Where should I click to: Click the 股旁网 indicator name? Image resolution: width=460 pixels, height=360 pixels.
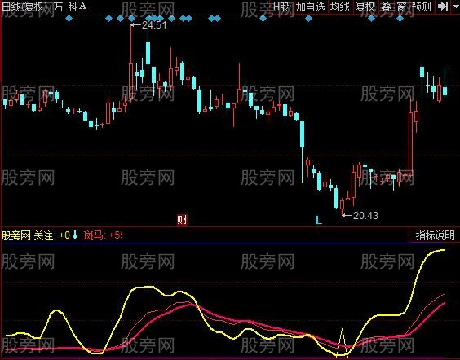[15, 235]
